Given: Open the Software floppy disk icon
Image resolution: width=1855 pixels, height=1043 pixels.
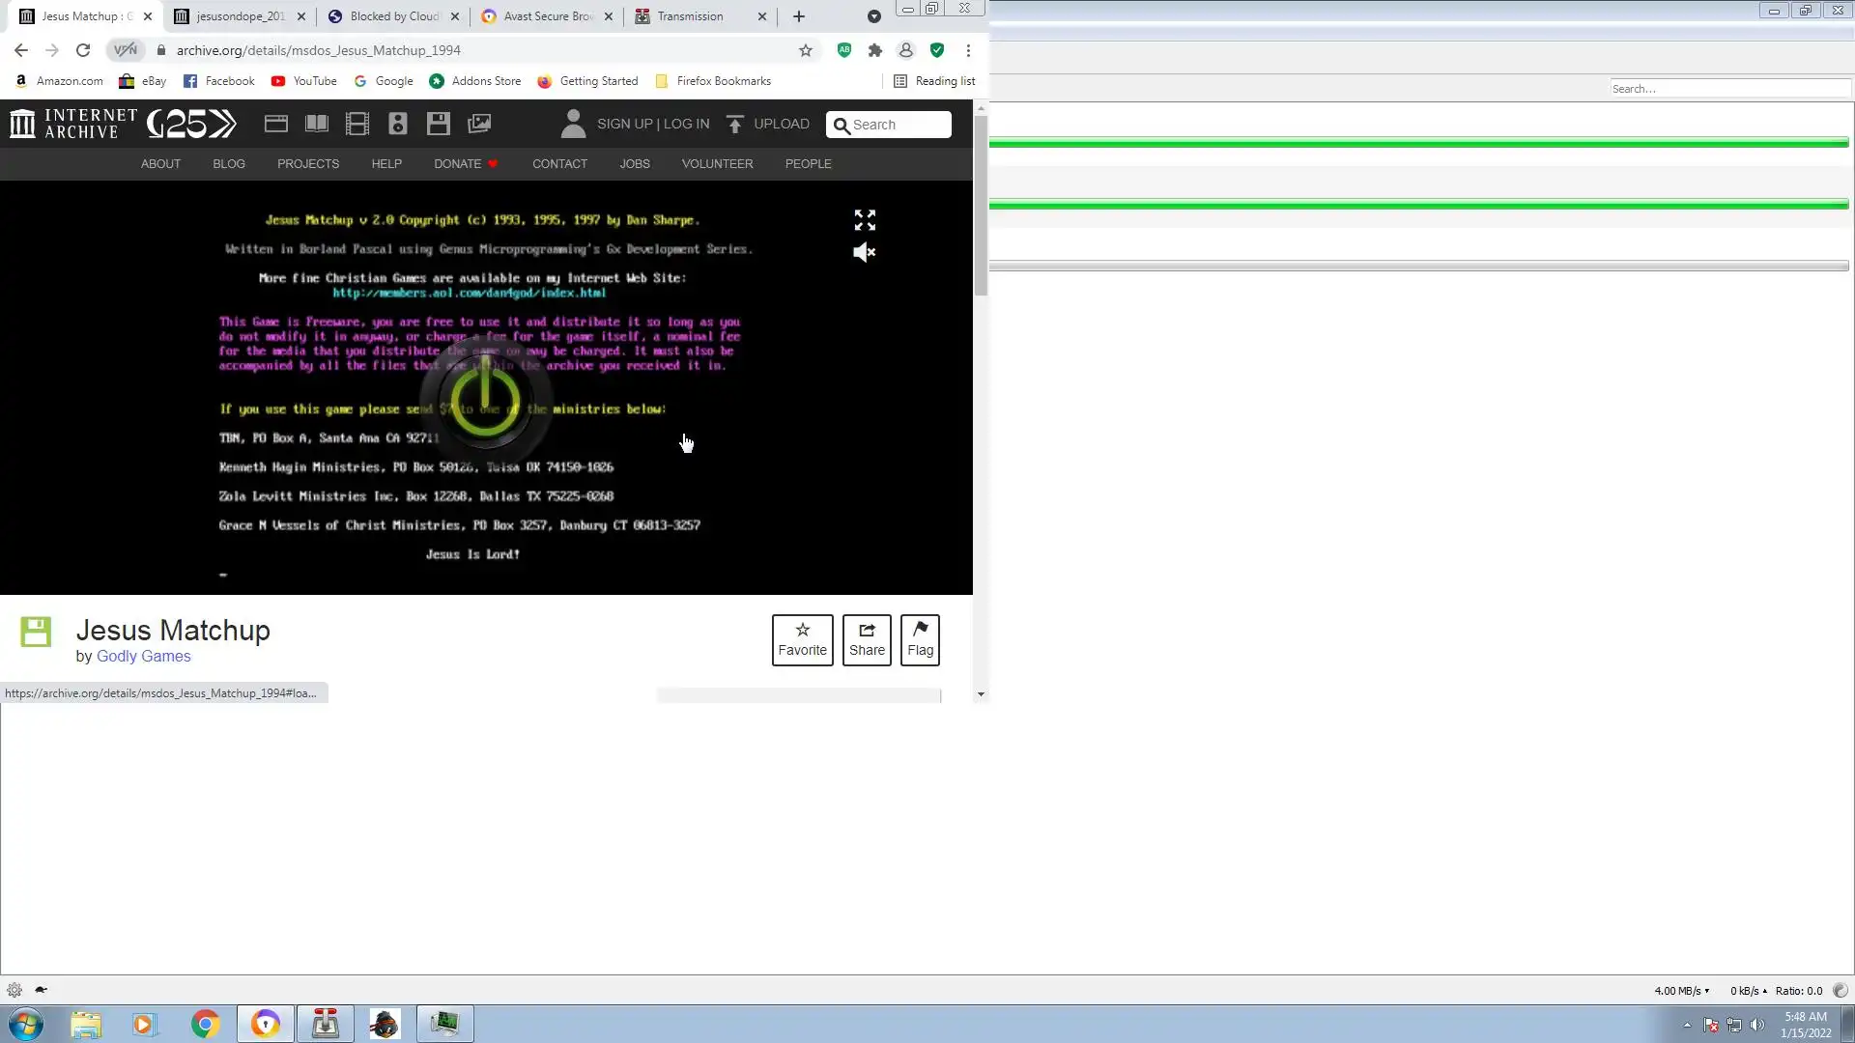Looking at the screenshot, I should (x=439, y=124).
